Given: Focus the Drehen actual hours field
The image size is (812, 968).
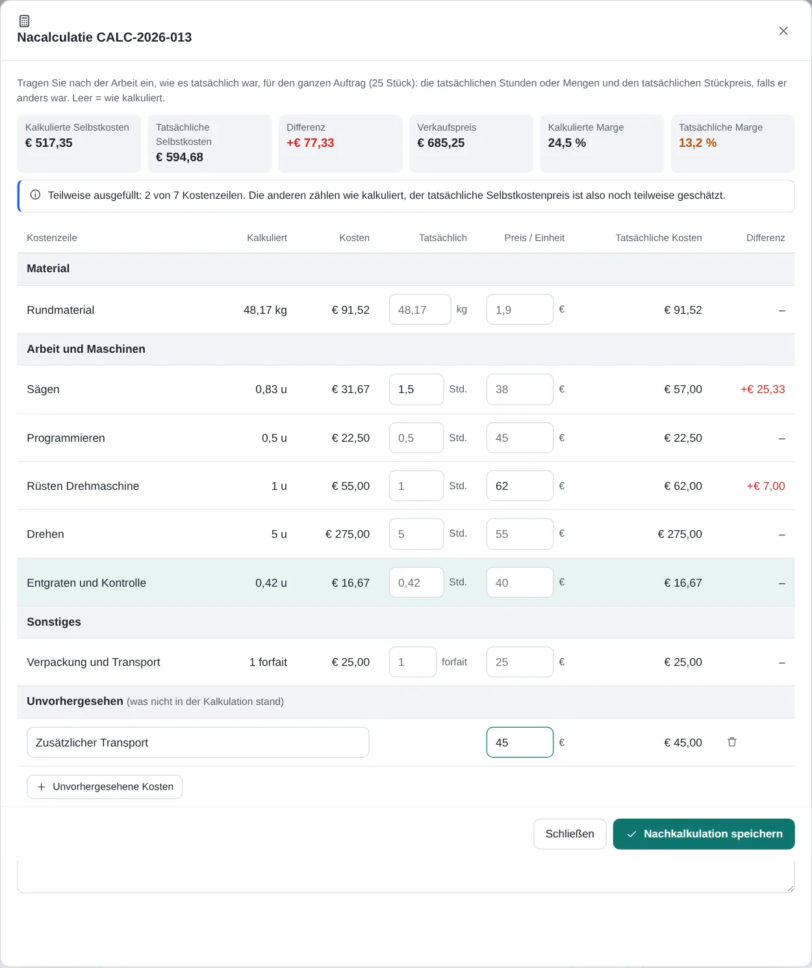Looking at the screenshot, I should (x=416, y=534).
